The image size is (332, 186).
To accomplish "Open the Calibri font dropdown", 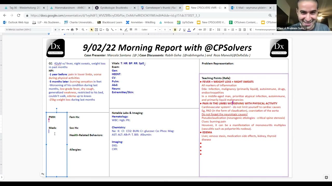I will [x=149, y=30].
